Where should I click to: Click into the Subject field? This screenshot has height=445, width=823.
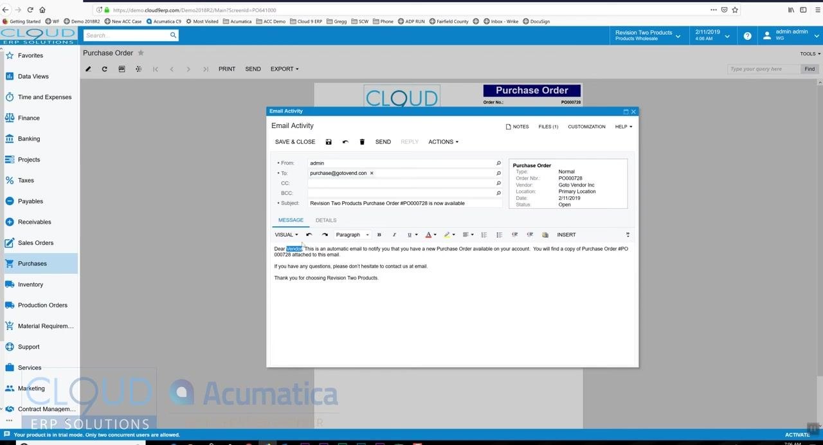[x=405, y=203]
